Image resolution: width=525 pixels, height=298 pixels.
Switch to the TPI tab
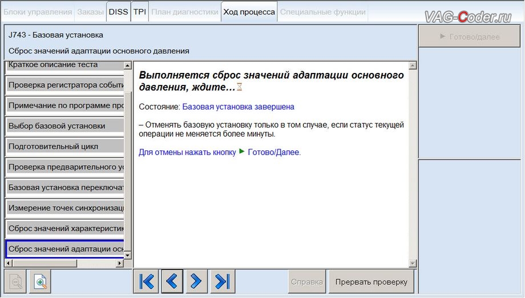click(x=140, y=12)
